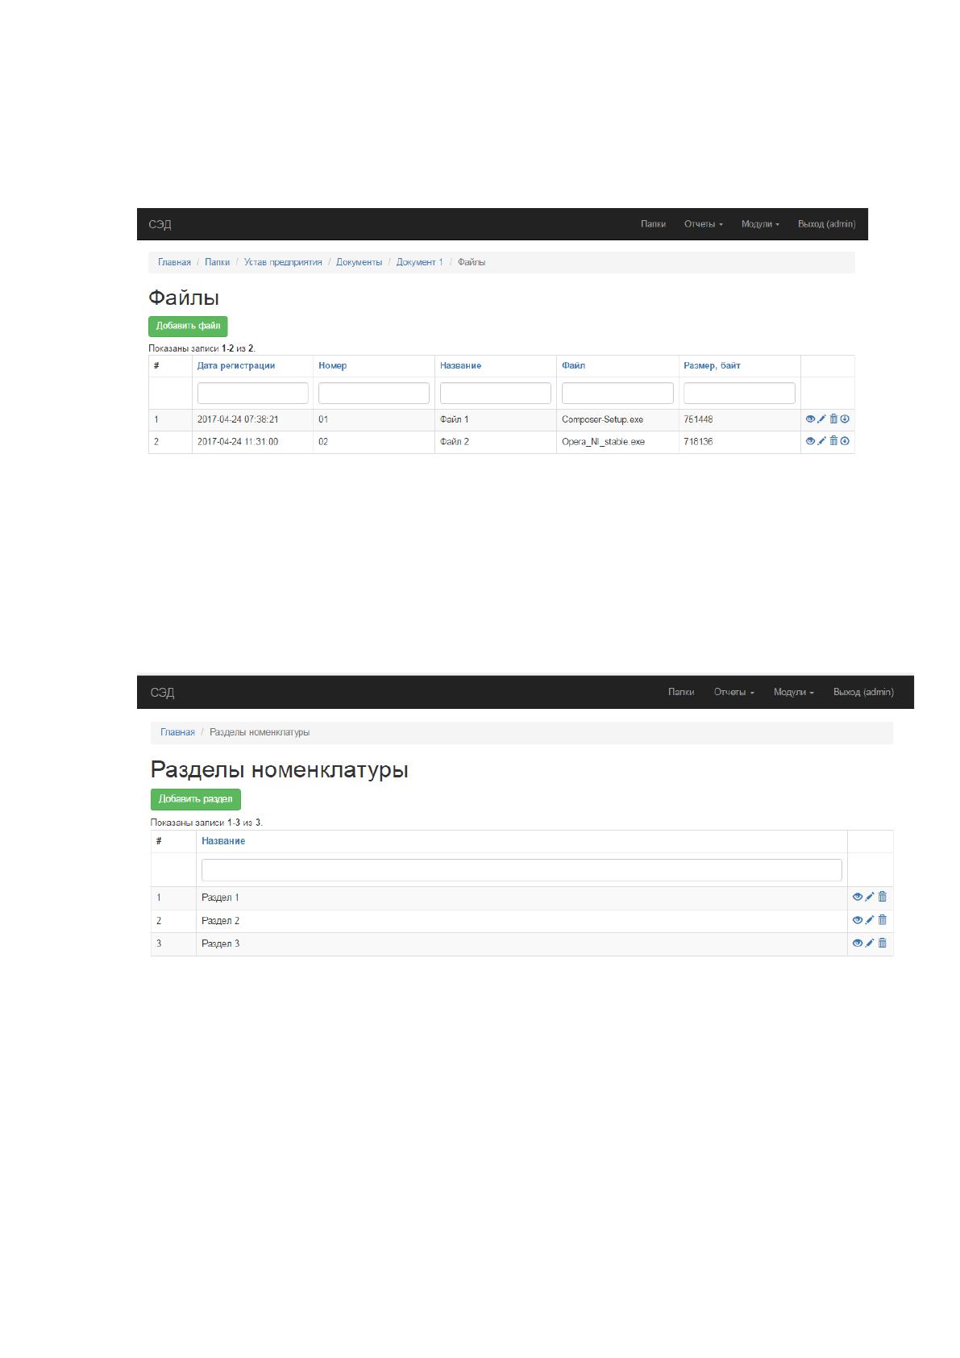Edit Раздел 2 with the pencil icon
Screen dimensions: 960x1358
click(870, 920)
